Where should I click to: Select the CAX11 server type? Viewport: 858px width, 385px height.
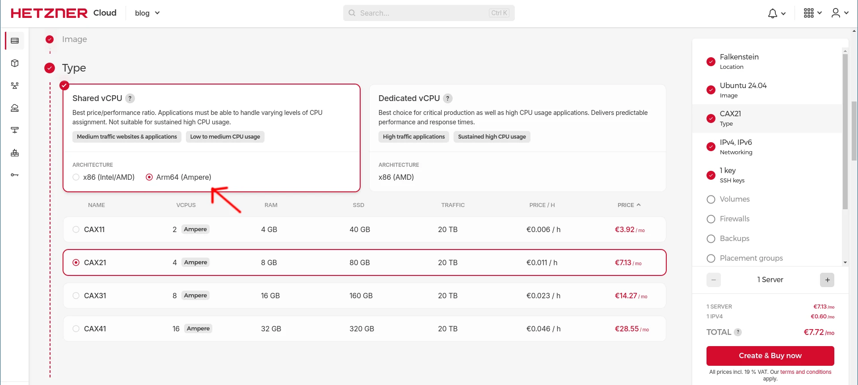point(365,229)
